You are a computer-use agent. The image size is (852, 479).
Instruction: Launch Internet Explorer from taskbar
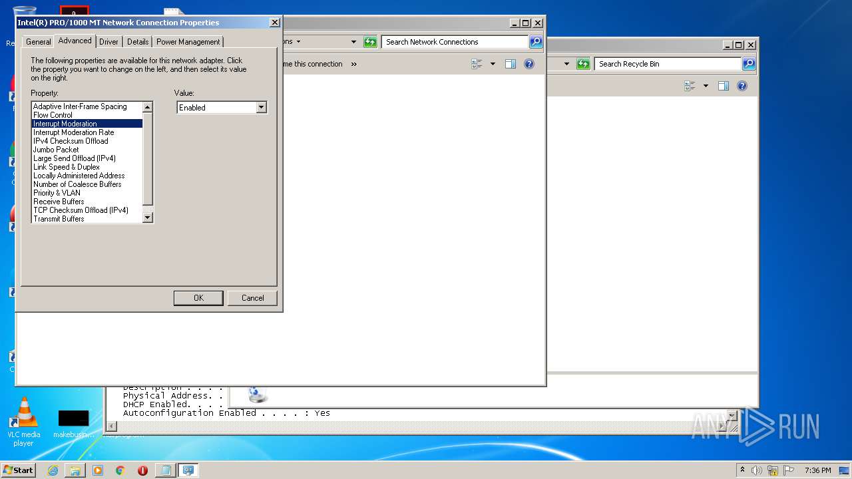53,470
